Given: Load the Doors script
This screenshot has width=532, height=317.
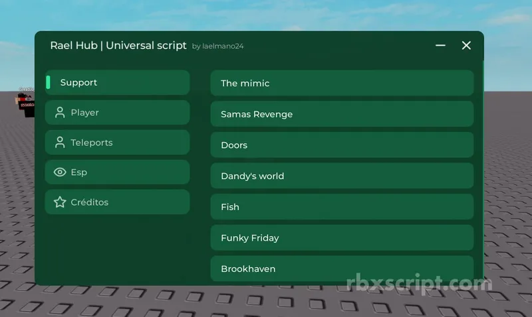Looking at the screenshot, I should tap(342, 145).
